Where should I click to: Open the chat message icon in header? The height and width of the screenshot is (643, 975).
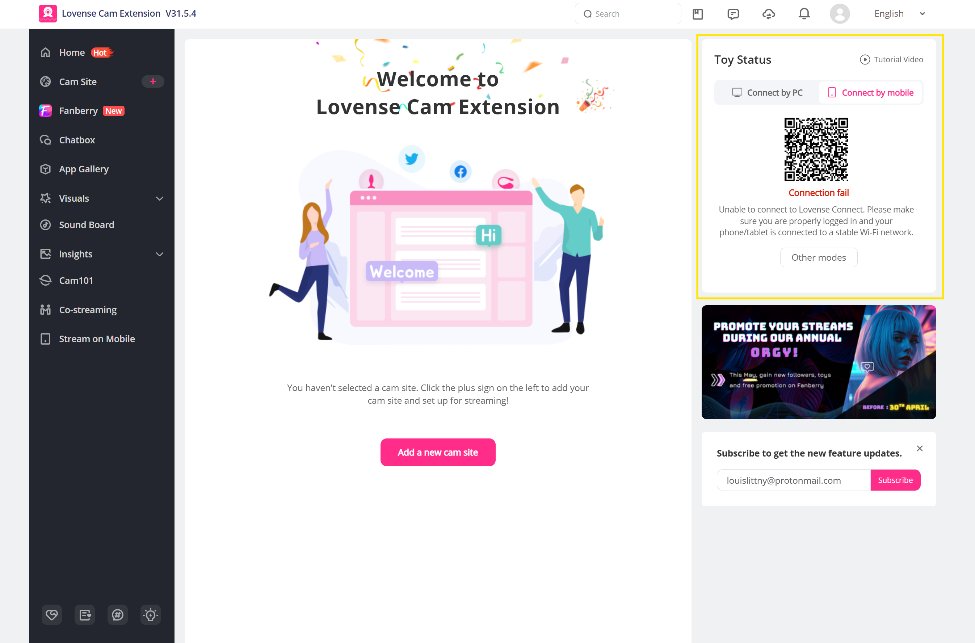733,14
